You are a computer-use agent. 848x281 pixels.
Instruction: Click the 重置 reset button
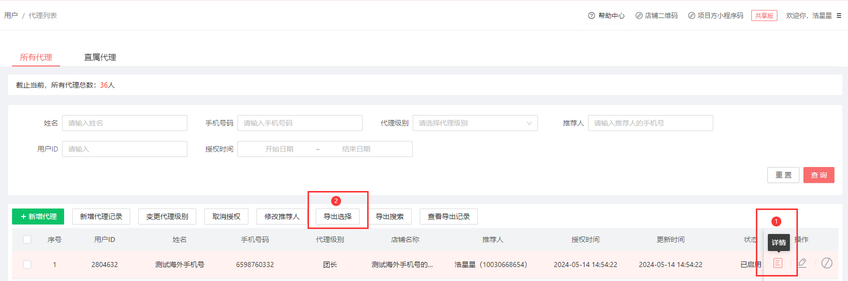[x=783, y=175]
